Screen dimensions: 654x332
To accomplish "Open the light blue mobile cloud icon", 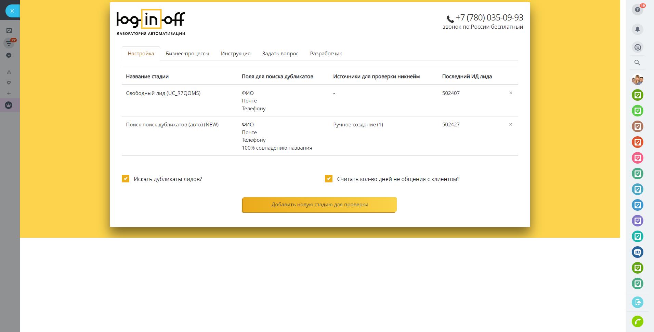I will tap(638, 302).
